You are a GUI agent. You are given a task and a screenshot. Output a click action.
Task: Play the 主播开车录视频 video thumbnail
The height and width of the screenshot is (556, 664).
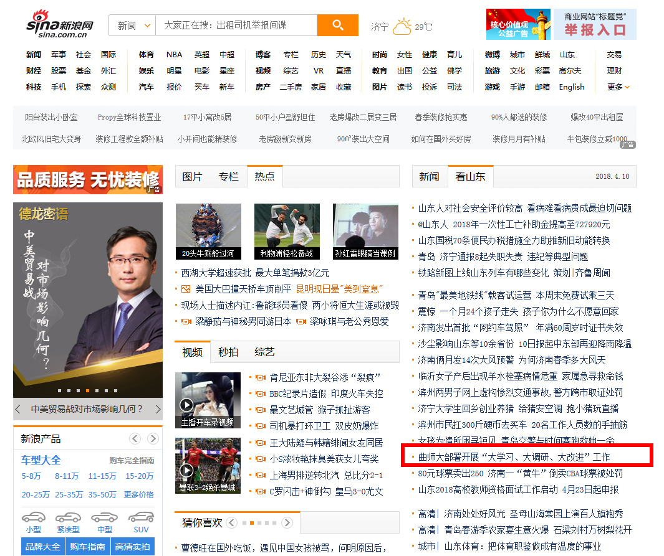pos(208,400)
